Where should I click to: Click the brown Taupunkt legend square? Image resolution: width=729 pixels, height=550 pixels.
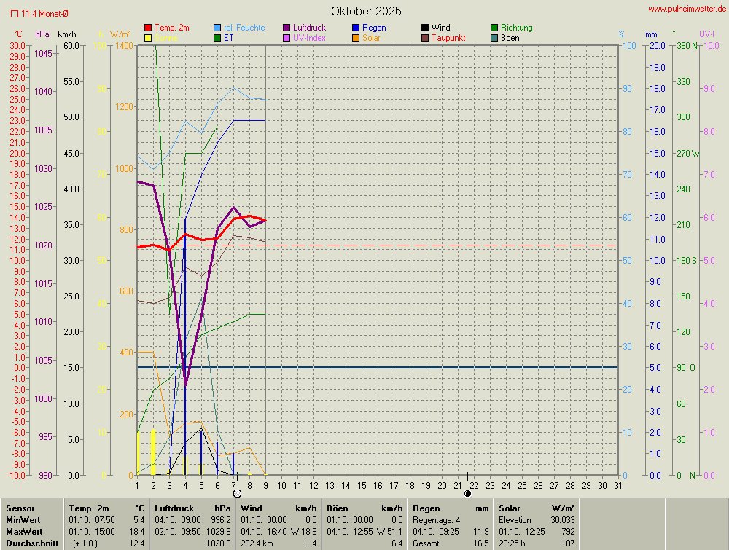coord(425,38)
